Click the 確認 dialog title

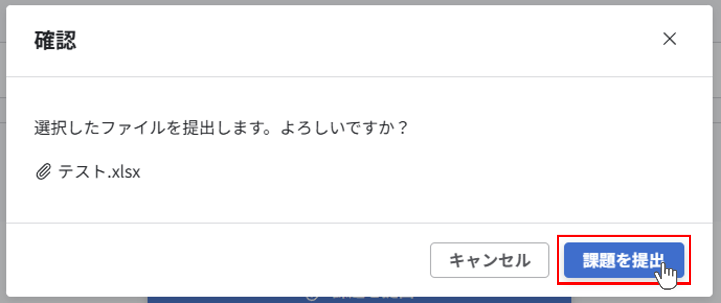[x=55, y=40]
